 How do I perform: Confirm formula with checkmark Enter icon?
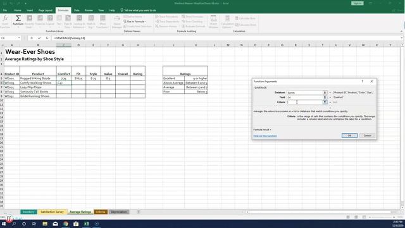pyautogui.click(x=39, y=38)
